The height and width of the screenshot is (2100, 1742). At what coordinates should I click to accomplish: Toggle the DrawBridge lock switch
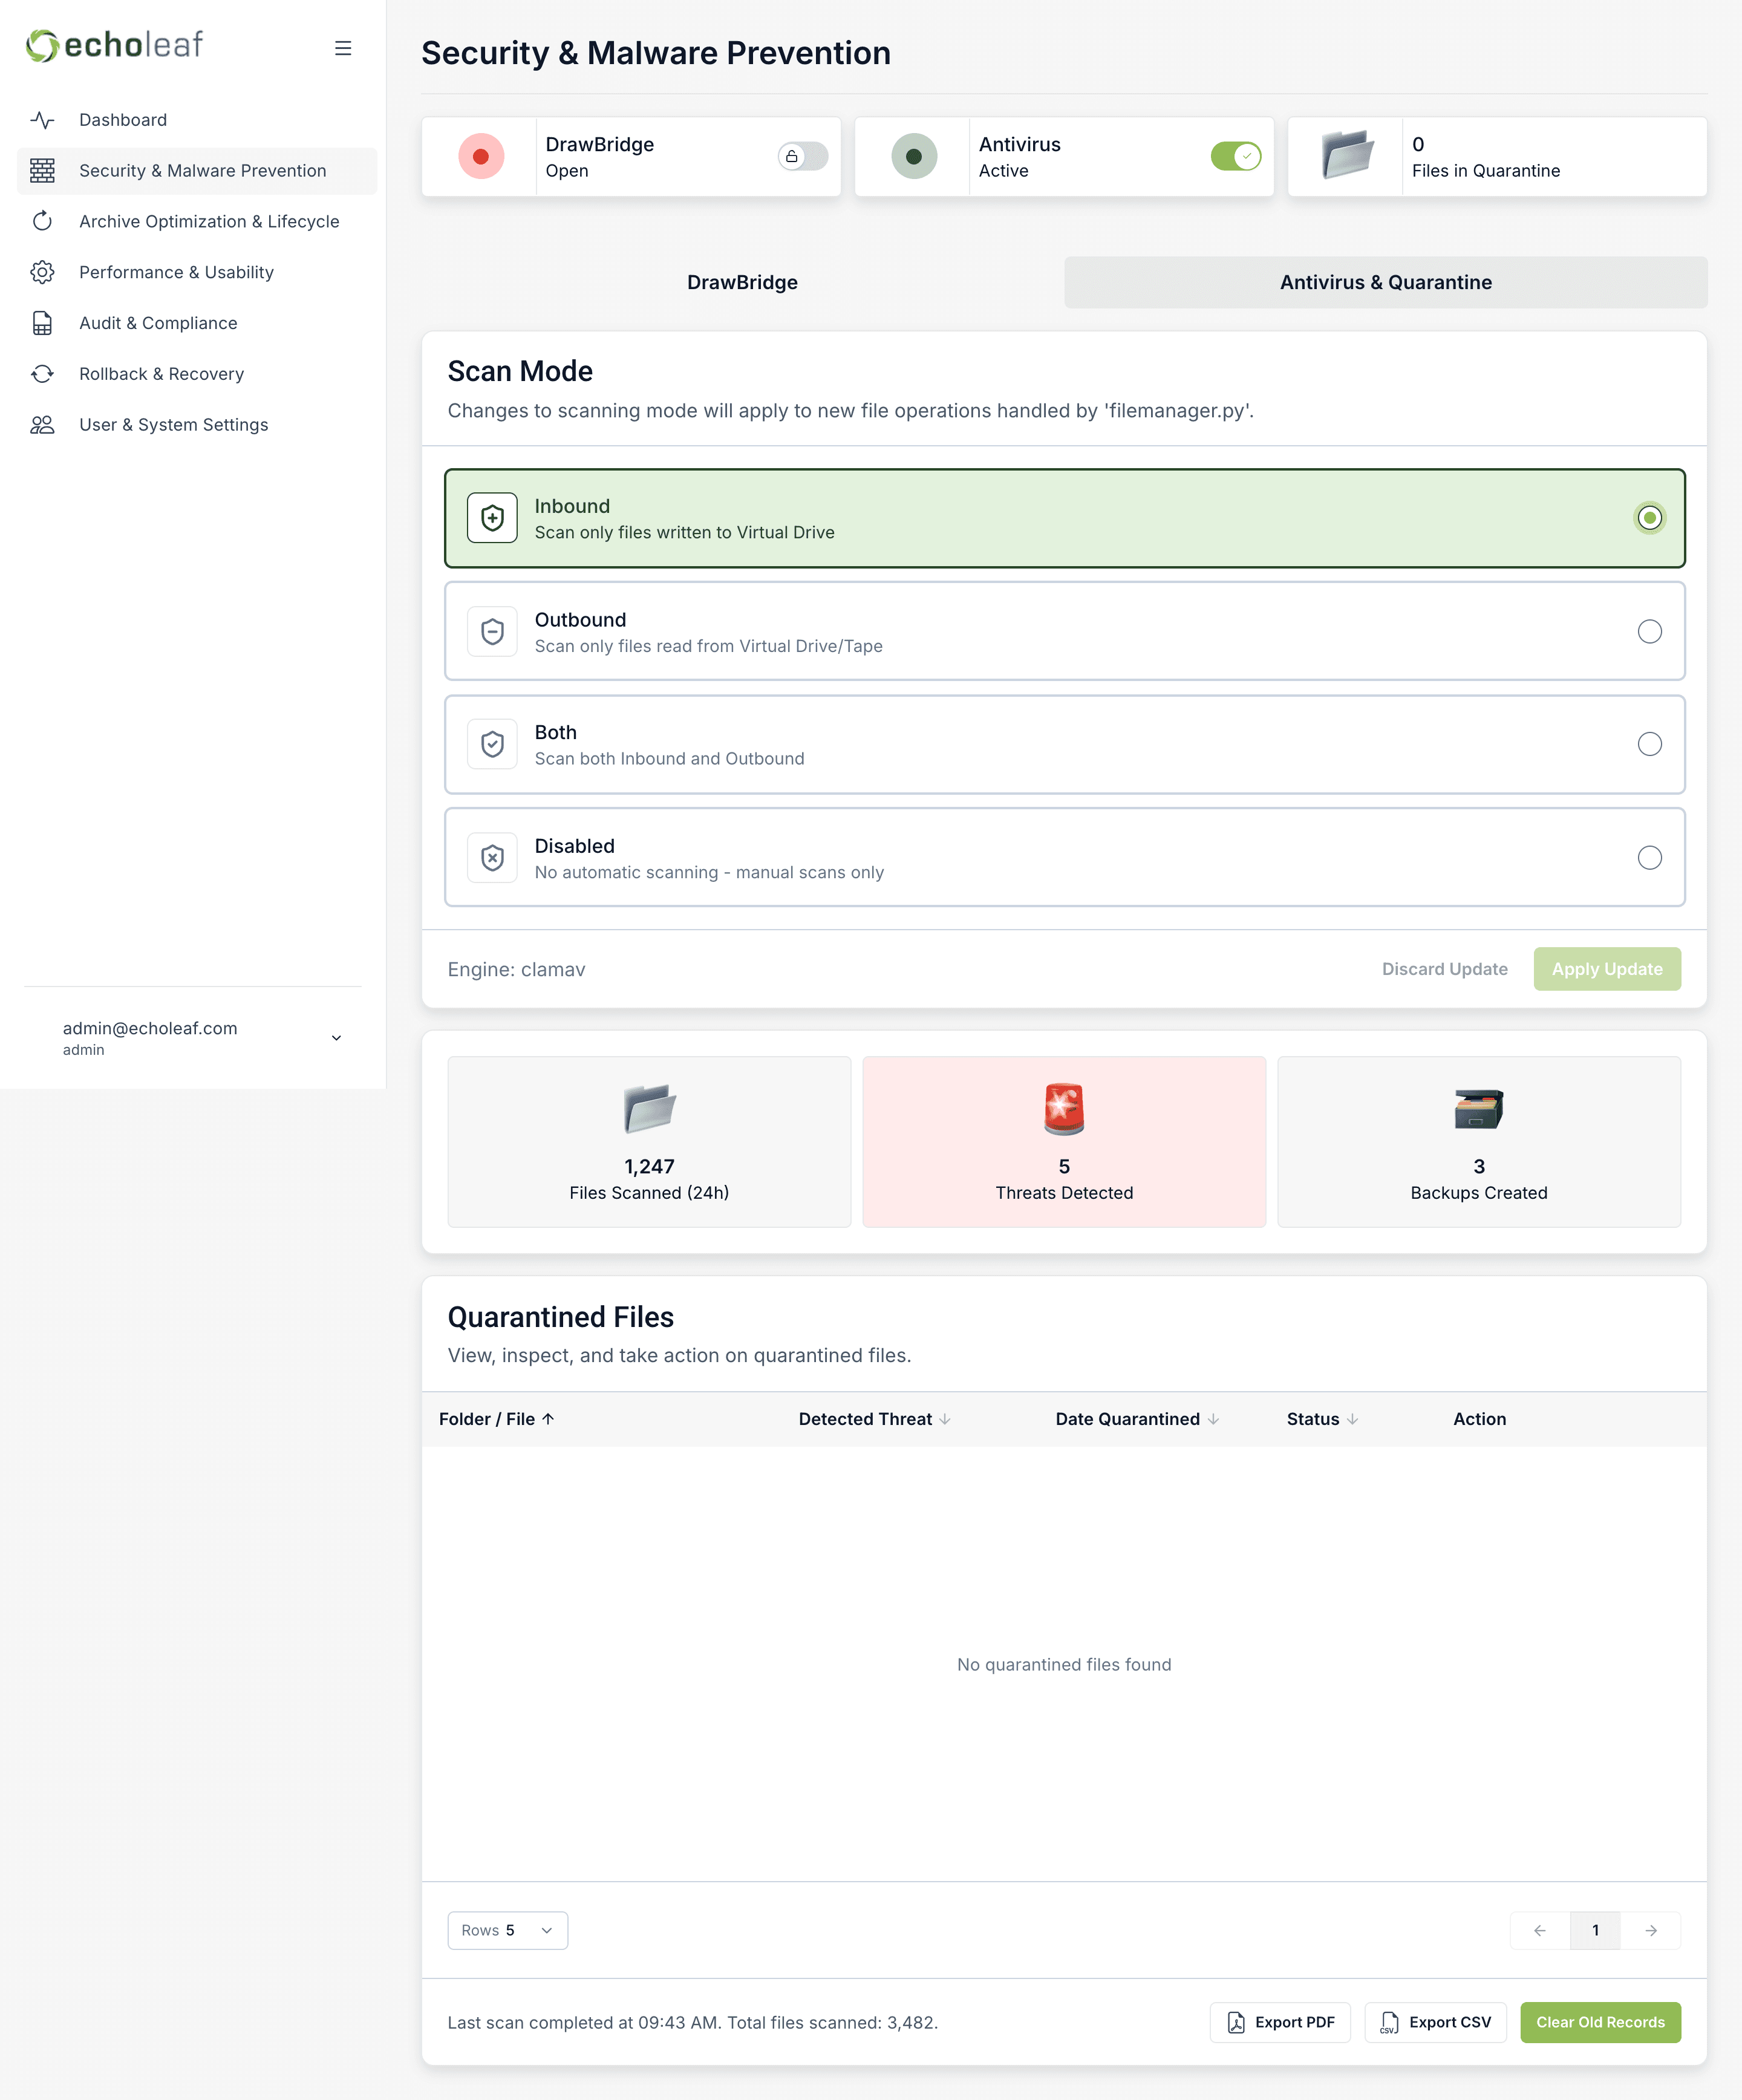point(803,156)
